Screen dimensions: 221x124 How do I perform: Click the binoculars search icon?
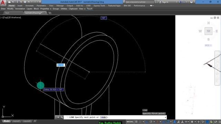[156, 2]
